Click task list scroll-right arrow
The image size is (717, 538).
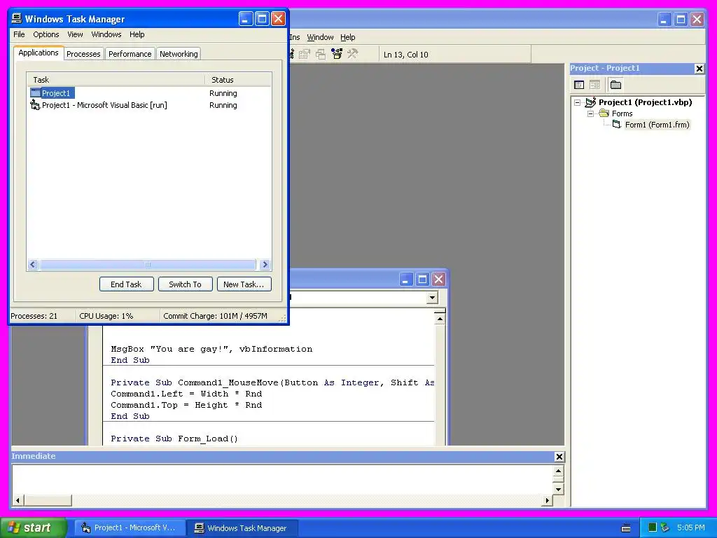tap(265, 264)
